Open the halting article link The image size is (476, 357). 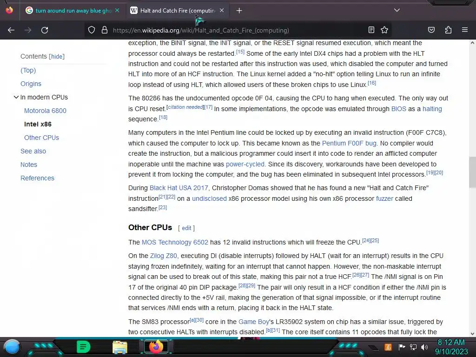[x=432, y=109]
